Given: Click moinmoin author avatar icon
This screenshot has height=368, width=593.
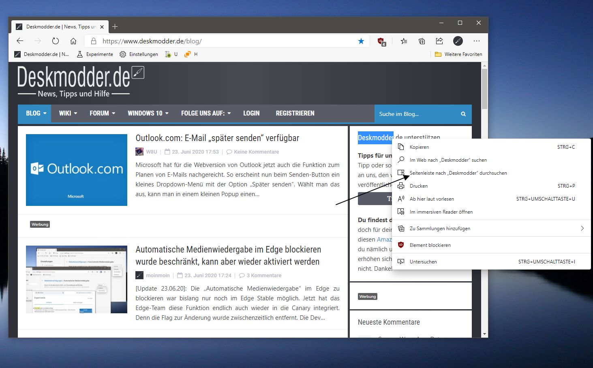Looking at the screenshot, I should pos(139,275).
